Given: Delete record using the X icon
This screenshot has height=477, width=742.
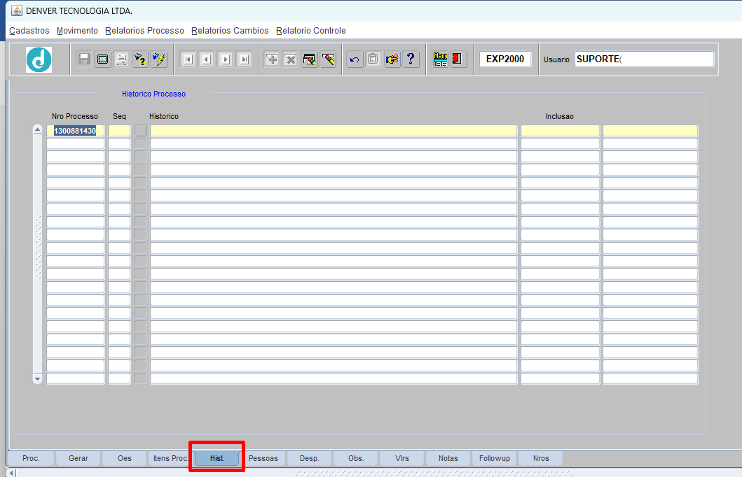Looking at the screenshot, I should click(290, 59).
